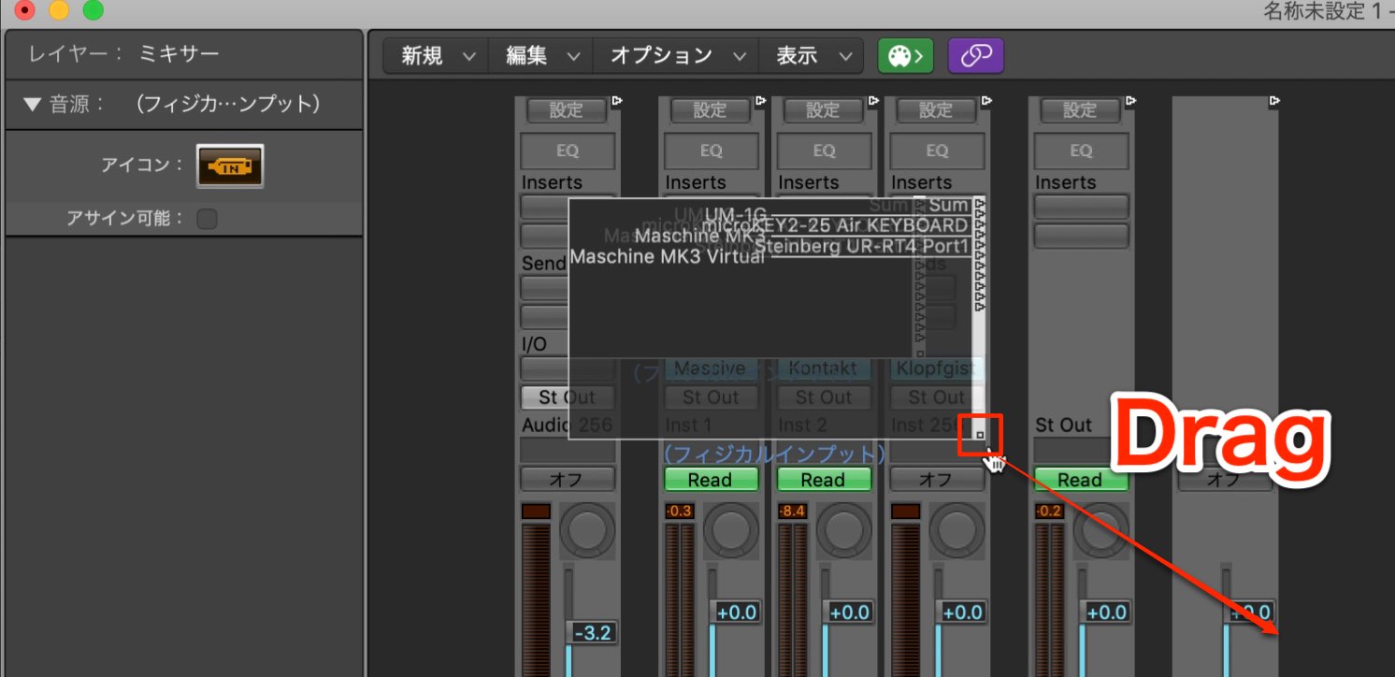Open Read automation menu on Inst 2 strip

(x=824, y=480)
